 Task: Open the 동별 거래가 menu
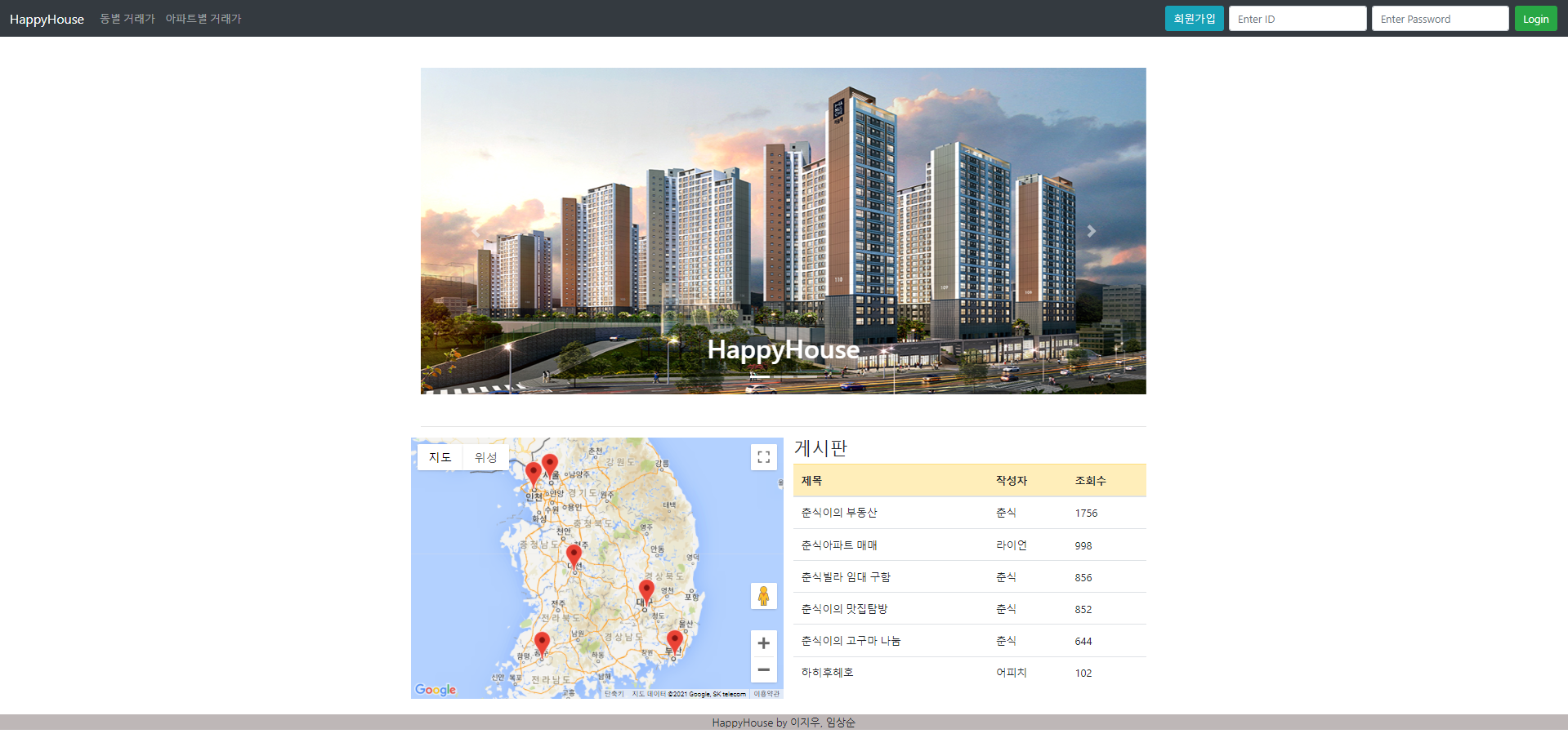126,18
